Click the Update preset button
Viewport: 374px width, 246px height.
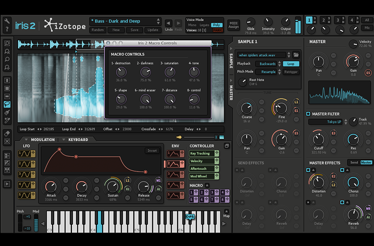click(153, 30)
